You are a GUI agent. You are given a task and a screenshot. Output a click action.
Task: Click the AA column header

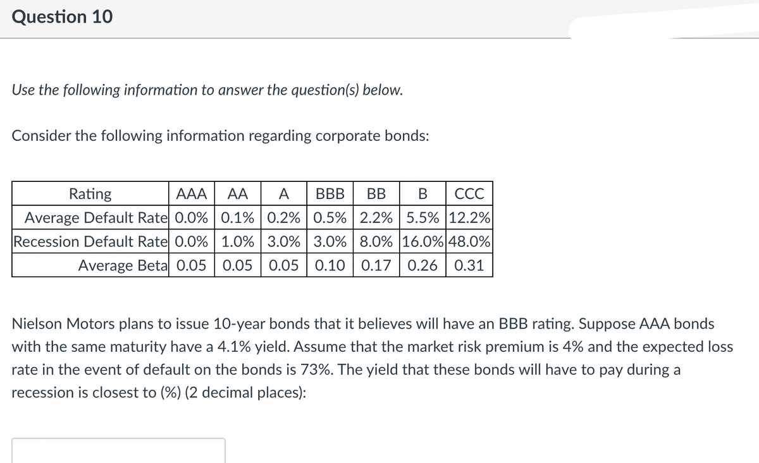pyautogui.click(x=237, y=193)
